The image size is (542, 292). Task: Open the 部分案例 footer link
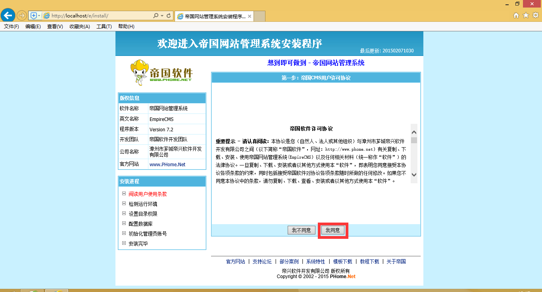click(x=289, y=261)
